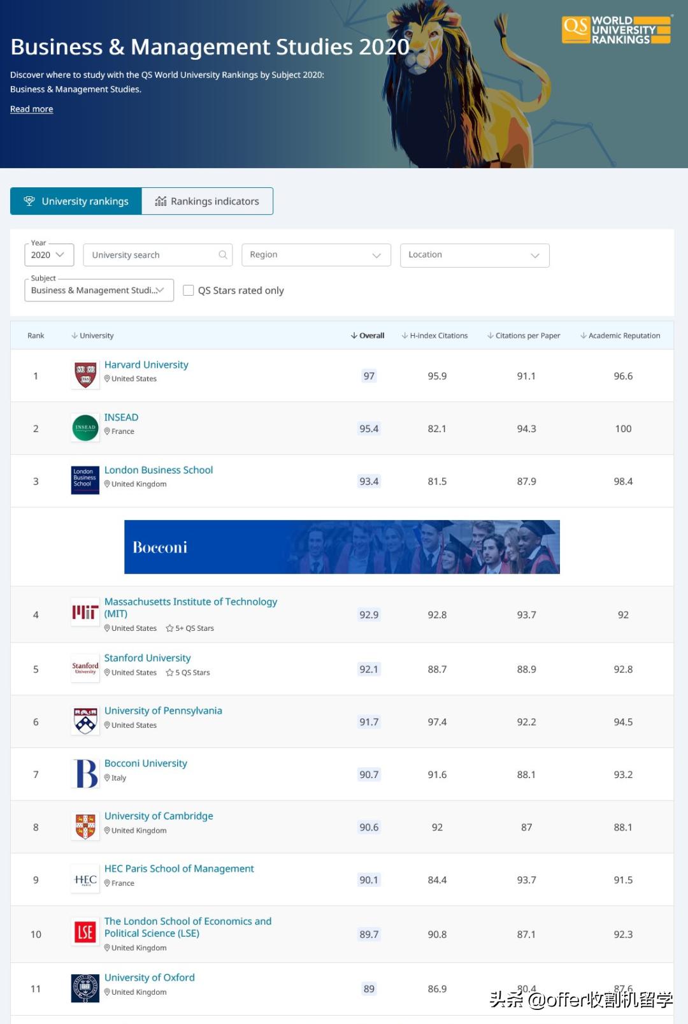Follow the Read more link

pyautogui.click(x=32, y=109)
